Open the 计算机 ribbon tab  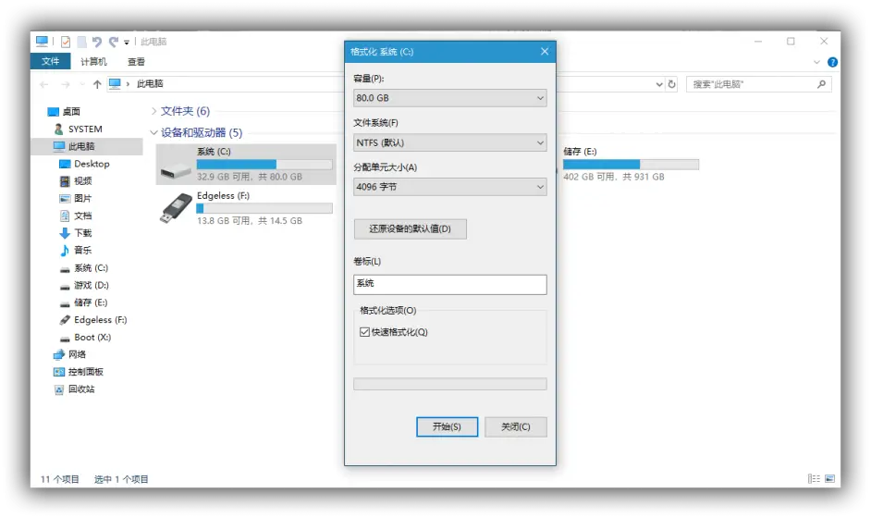coord(93,62)
